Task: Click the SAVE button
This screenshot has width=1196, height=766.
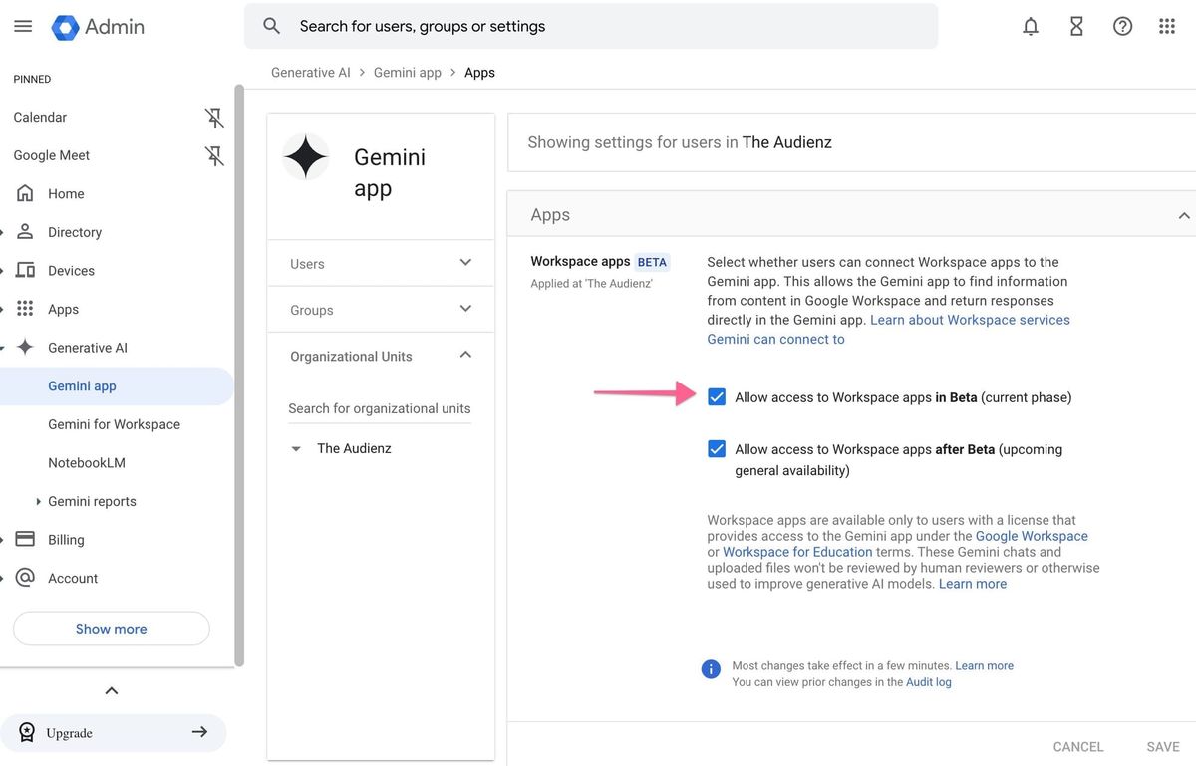Action: 1161,745
